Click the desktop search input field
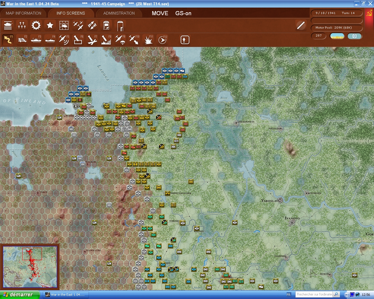This screenshot has width=374, height=299. click(x=314, y=294)
